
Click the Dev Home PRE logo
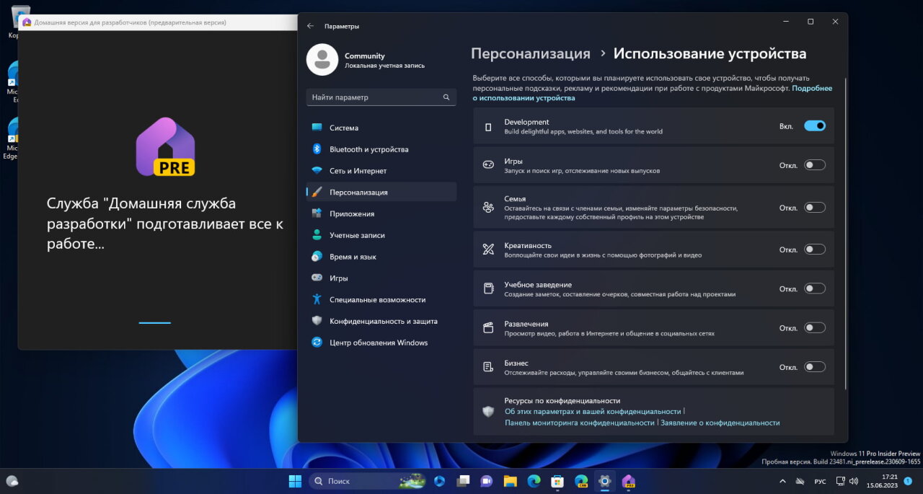tap(165, 147)
